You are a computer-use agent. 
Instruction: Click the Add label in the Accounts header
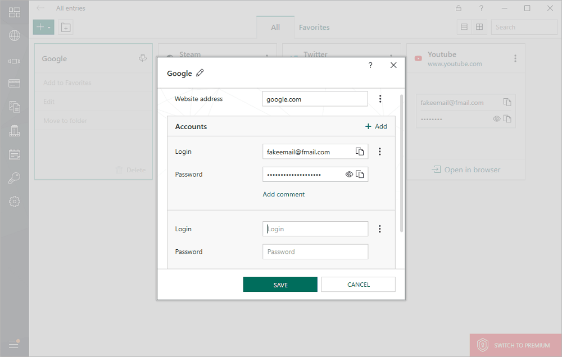click(x=381, y=126)
